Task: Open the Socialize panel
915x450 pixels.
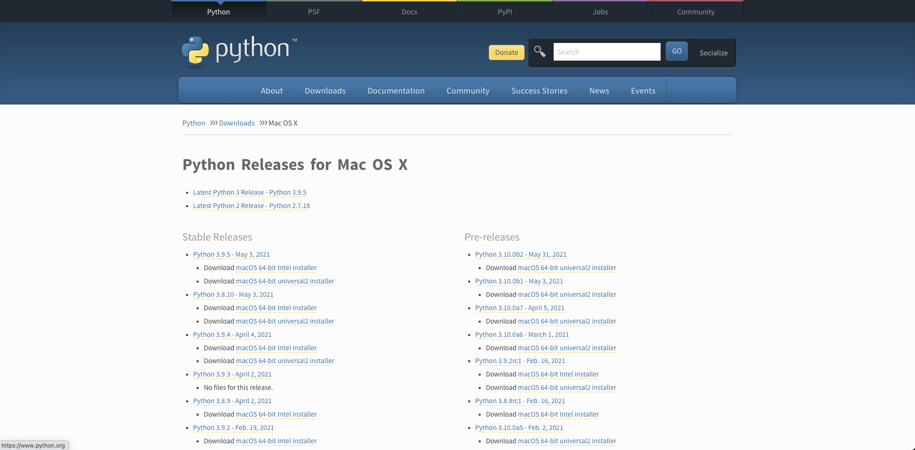Action: pyautogui.click(x=713, y=52)
